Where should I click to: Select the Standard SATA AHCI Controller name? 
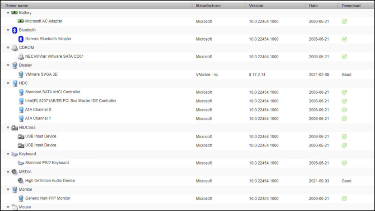52,92
